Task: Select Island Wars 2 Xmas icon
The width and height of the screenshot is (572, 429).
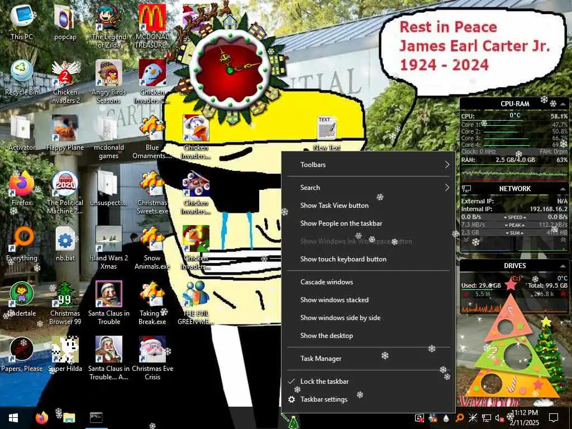Action: tap(108, 247)
